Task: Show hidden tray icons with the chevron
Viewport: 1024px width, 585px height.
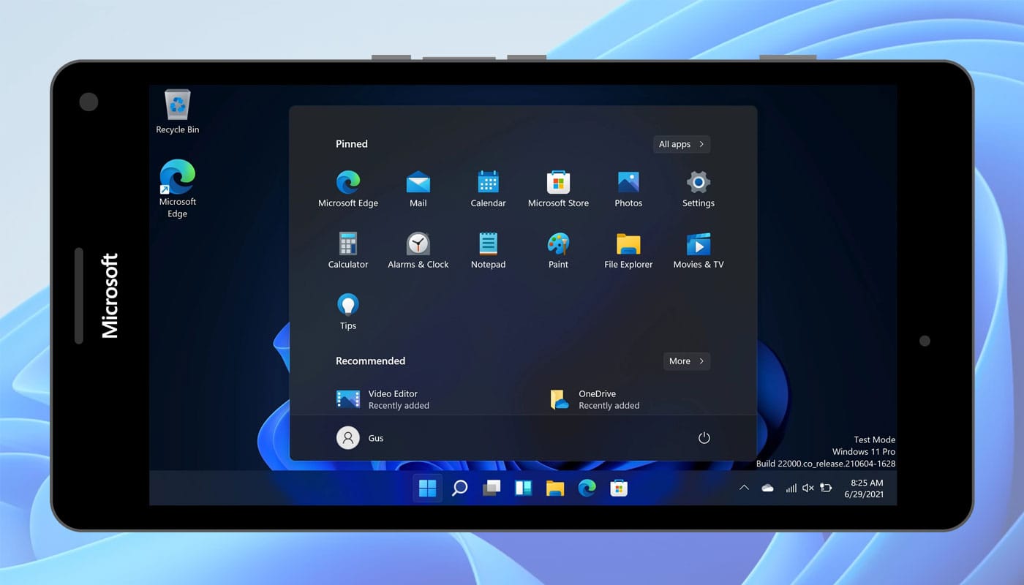Action: (744, 488)
